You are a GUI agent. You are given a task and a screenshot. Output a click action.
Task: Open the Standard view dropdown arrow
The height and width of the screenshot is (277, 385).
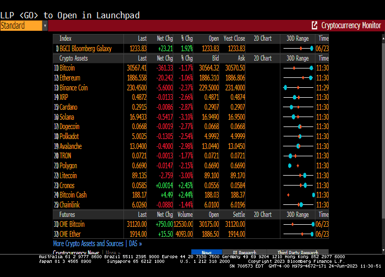[x=45, y=26]
